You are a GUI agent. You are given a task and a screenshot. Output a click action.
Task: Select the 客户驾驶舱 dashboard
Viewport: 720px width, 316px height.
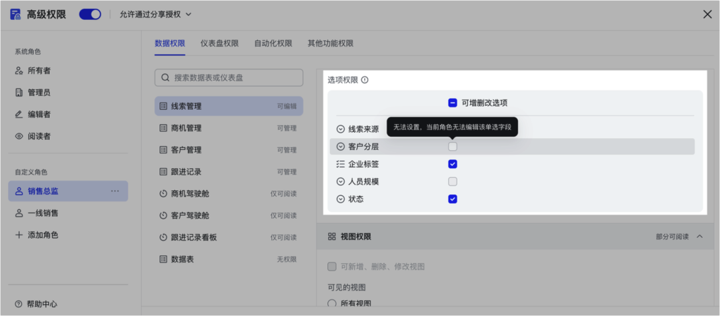[229, 215]
